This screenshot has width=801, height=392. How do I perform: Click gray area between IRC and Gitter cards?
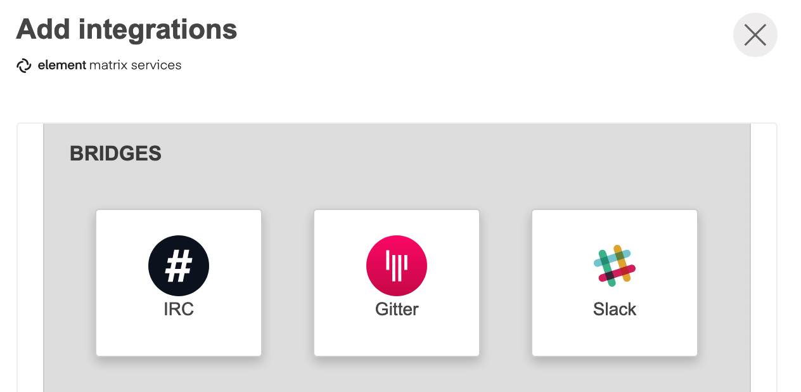pos(288,283)
